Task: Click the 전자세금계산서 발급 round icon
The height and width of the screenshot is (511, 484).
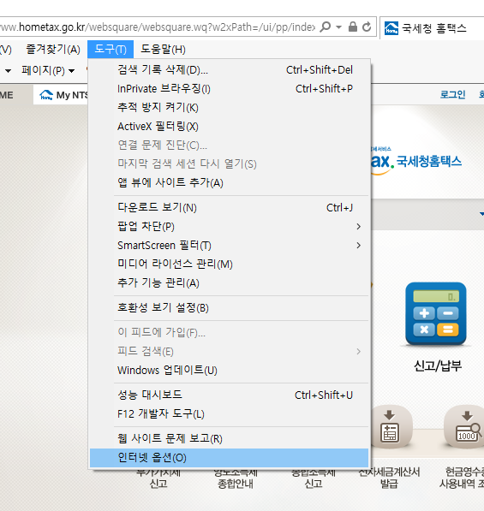Action: pos(390,427)
